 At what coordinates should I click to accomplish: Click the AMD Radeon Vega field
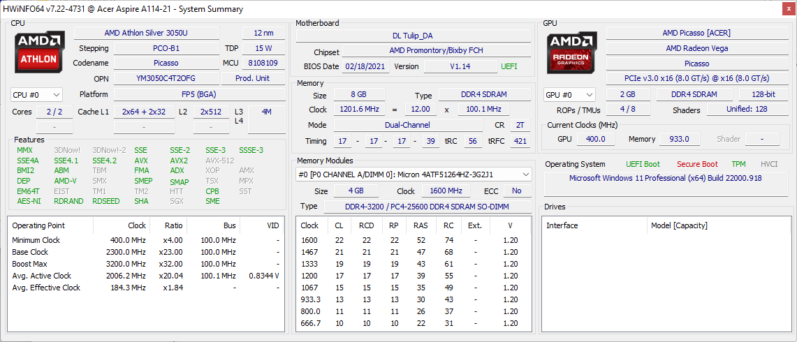696,48
